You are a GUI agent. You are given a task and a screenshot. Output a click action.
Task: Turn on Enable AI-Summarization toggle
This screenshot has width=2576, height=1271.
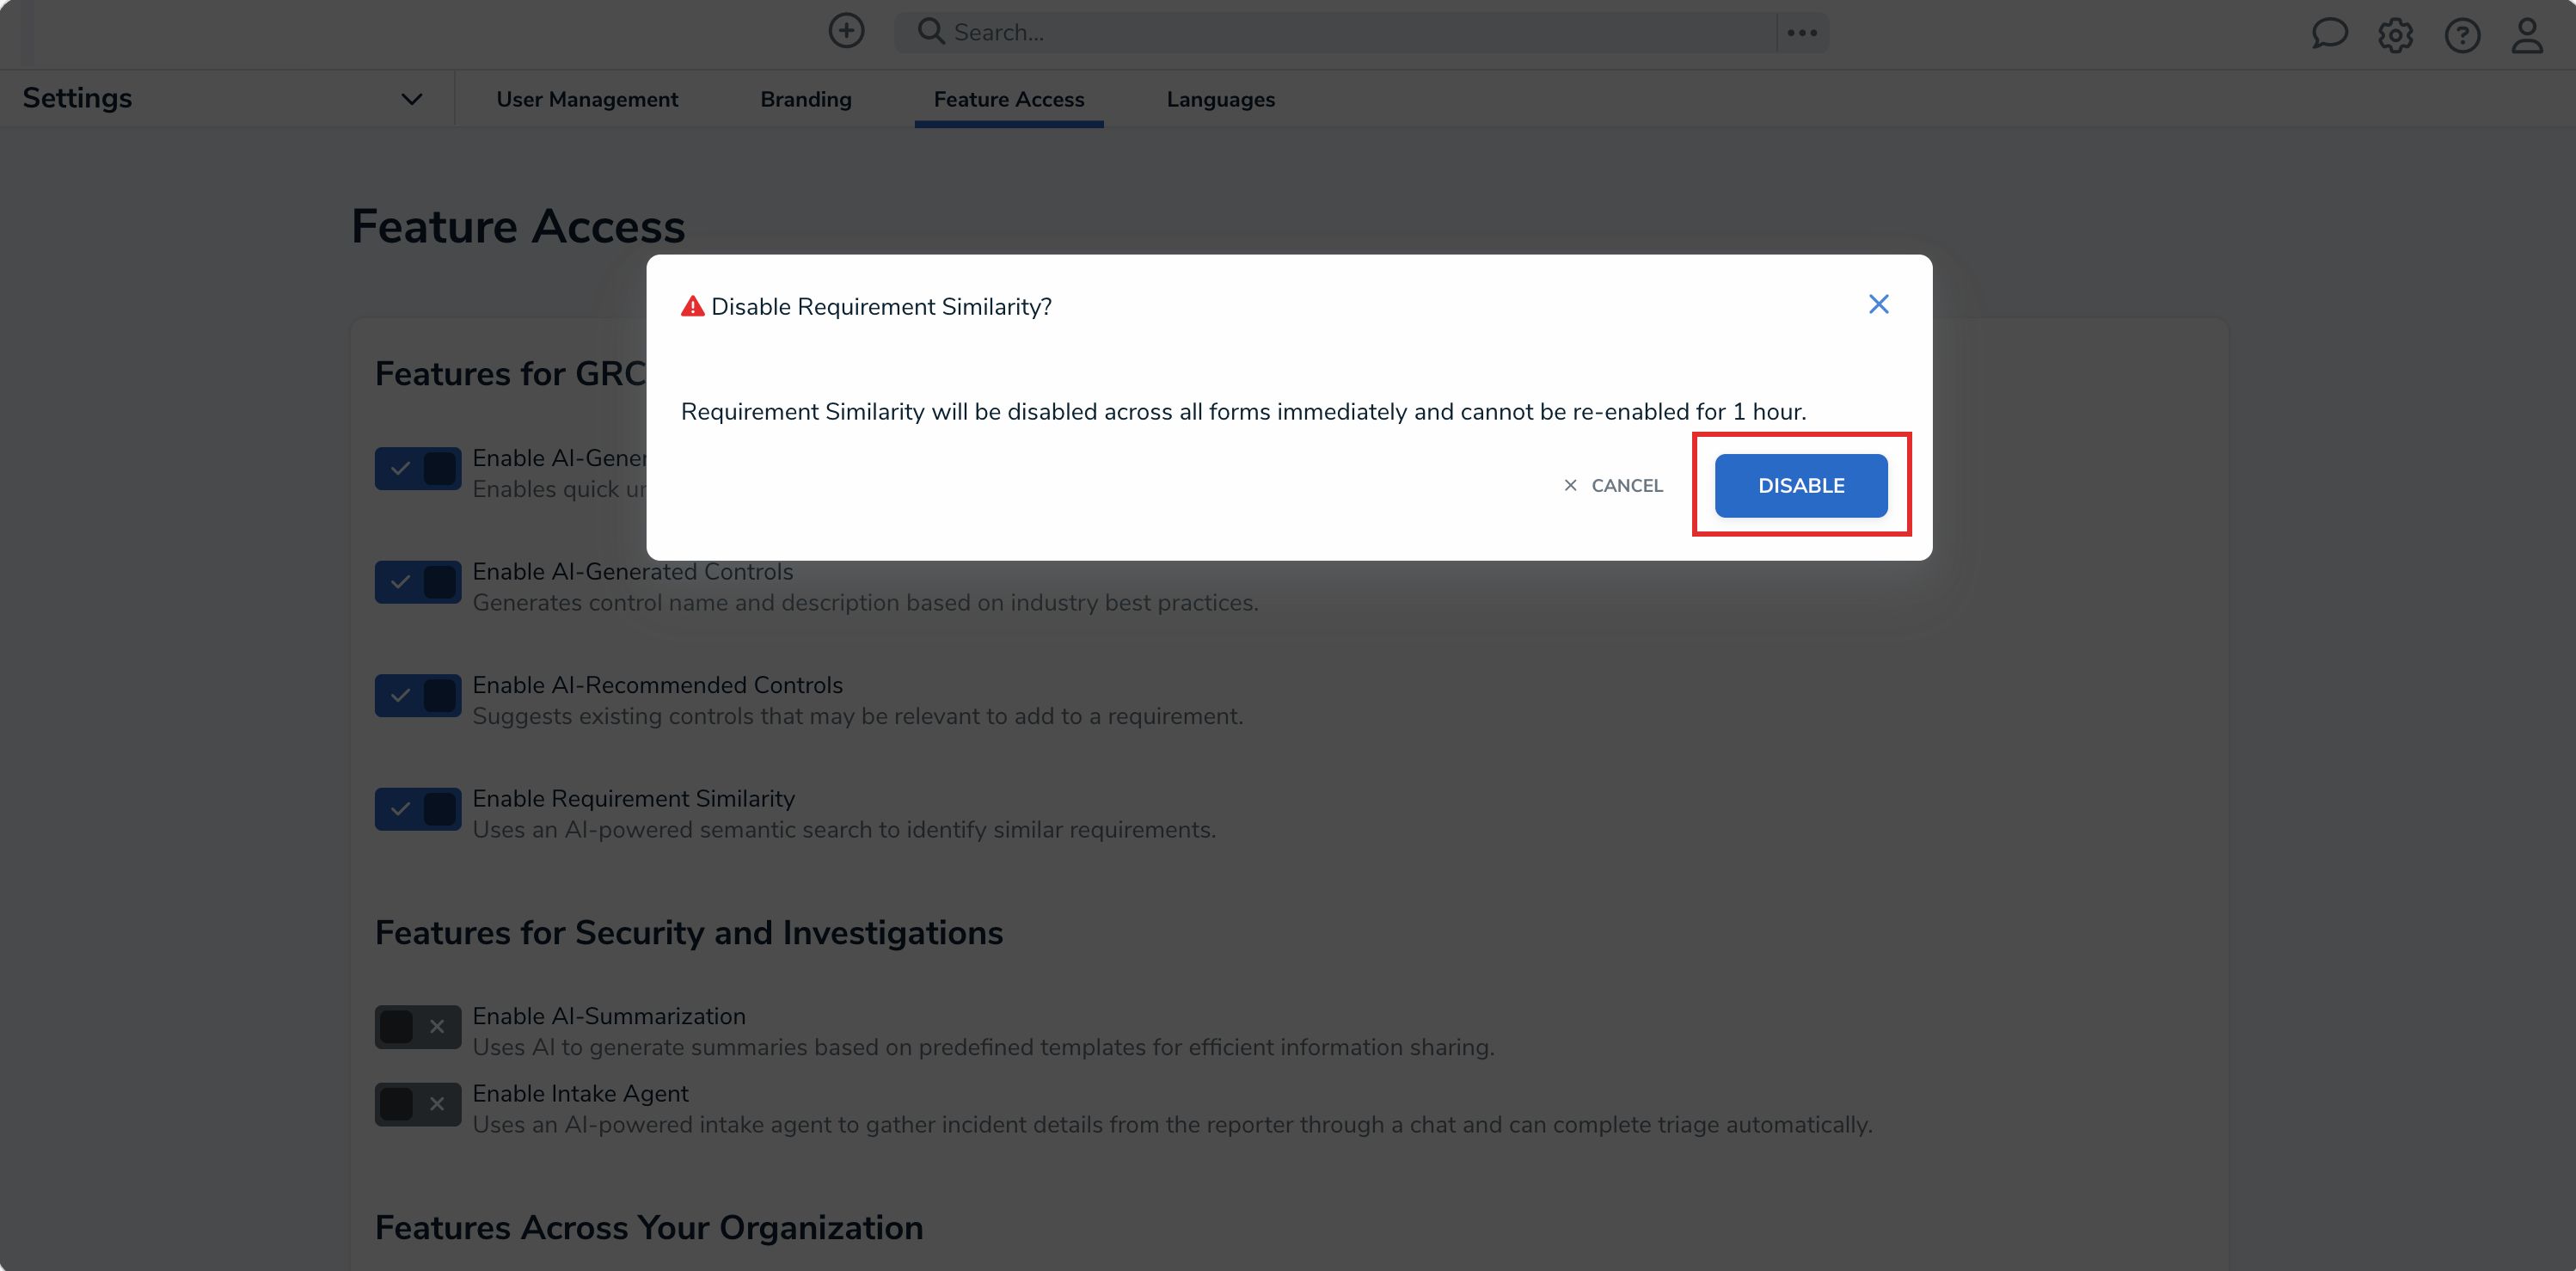(x=418, y=1027)
